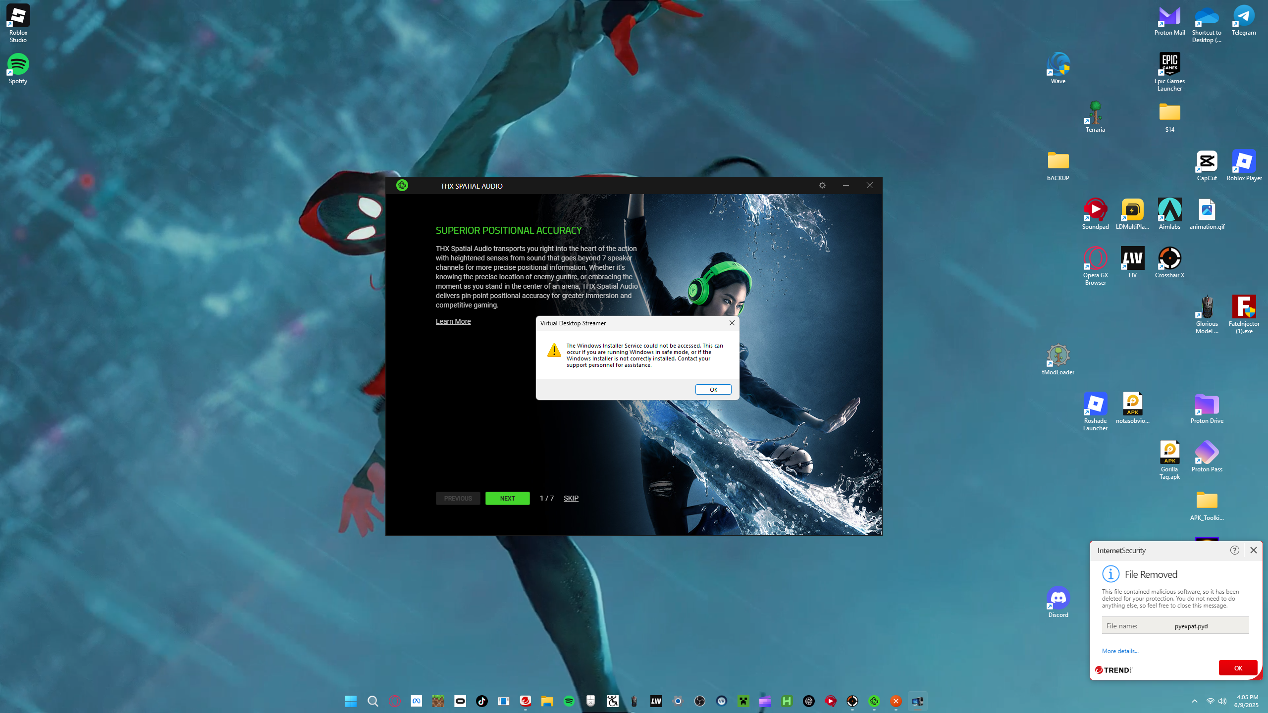The width and height of the screenshot is (1268, 713).
Task: Click the SKIP link
Action: tap(571, 498)
